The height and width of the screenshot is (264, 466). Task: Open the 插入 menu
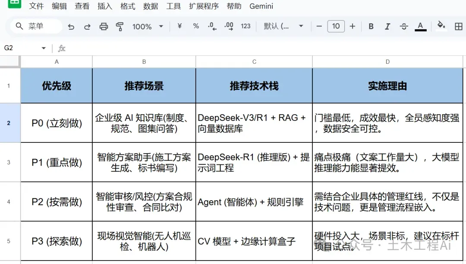click(x=105, y=6)
